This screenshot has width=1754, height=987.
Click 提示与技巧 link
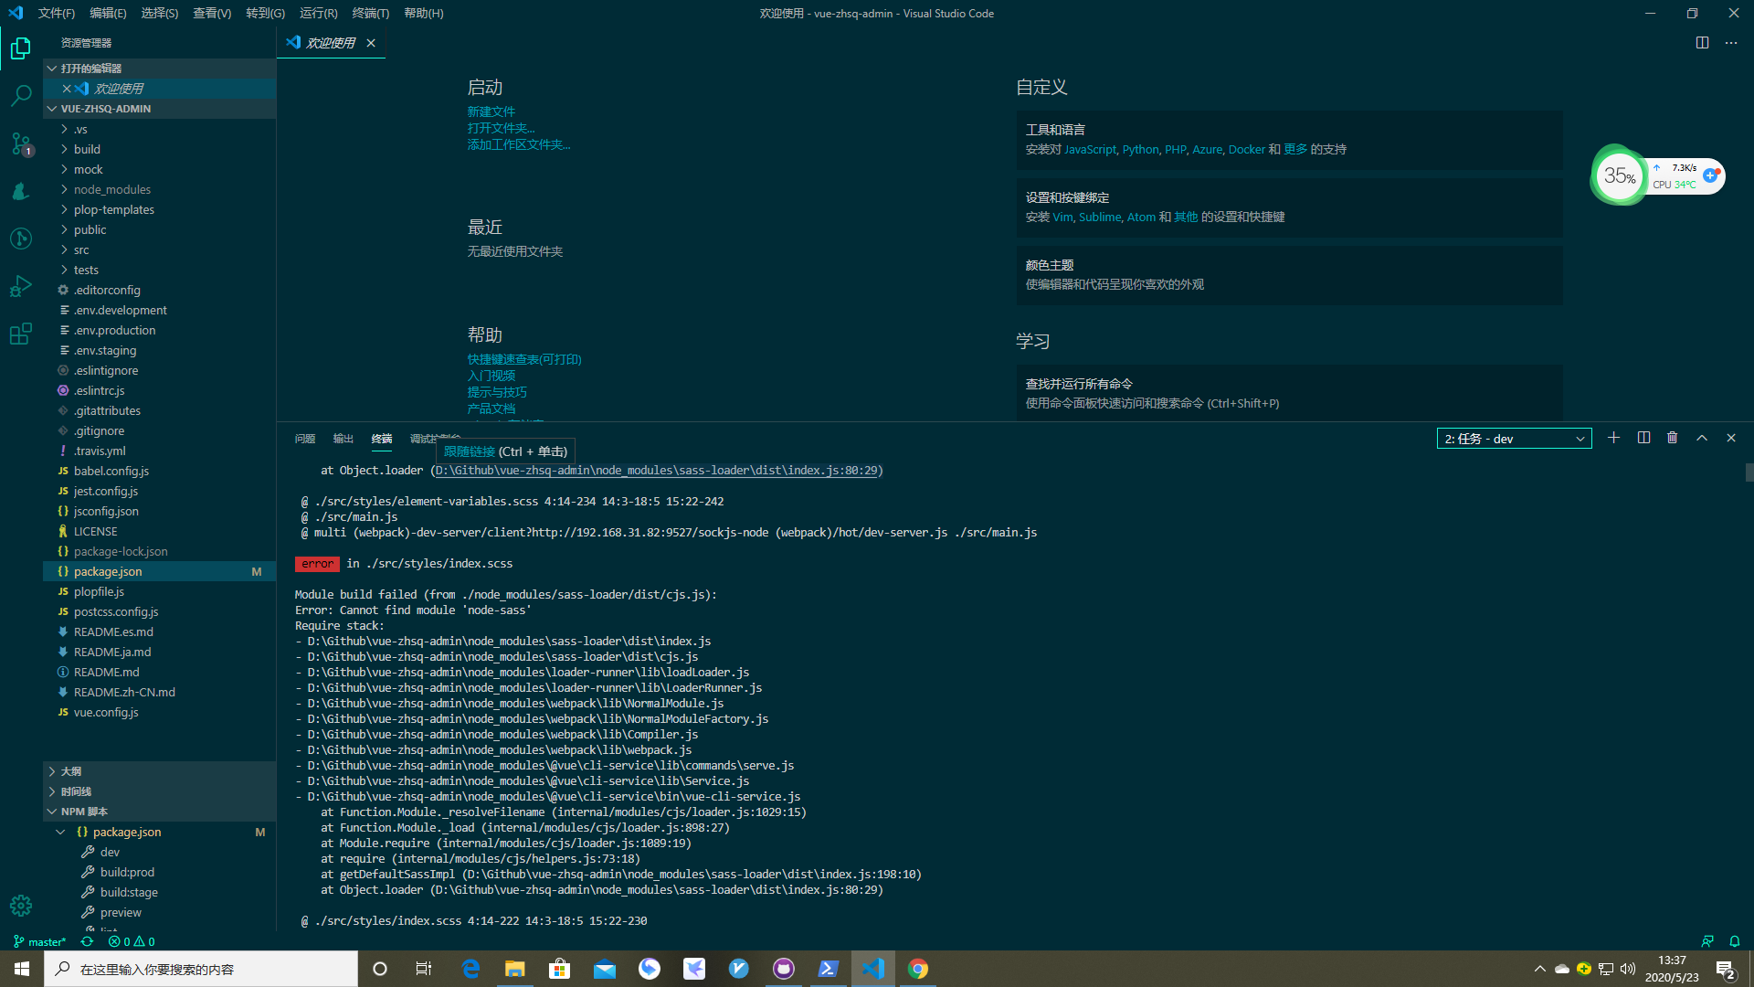(x=497, y=392)
